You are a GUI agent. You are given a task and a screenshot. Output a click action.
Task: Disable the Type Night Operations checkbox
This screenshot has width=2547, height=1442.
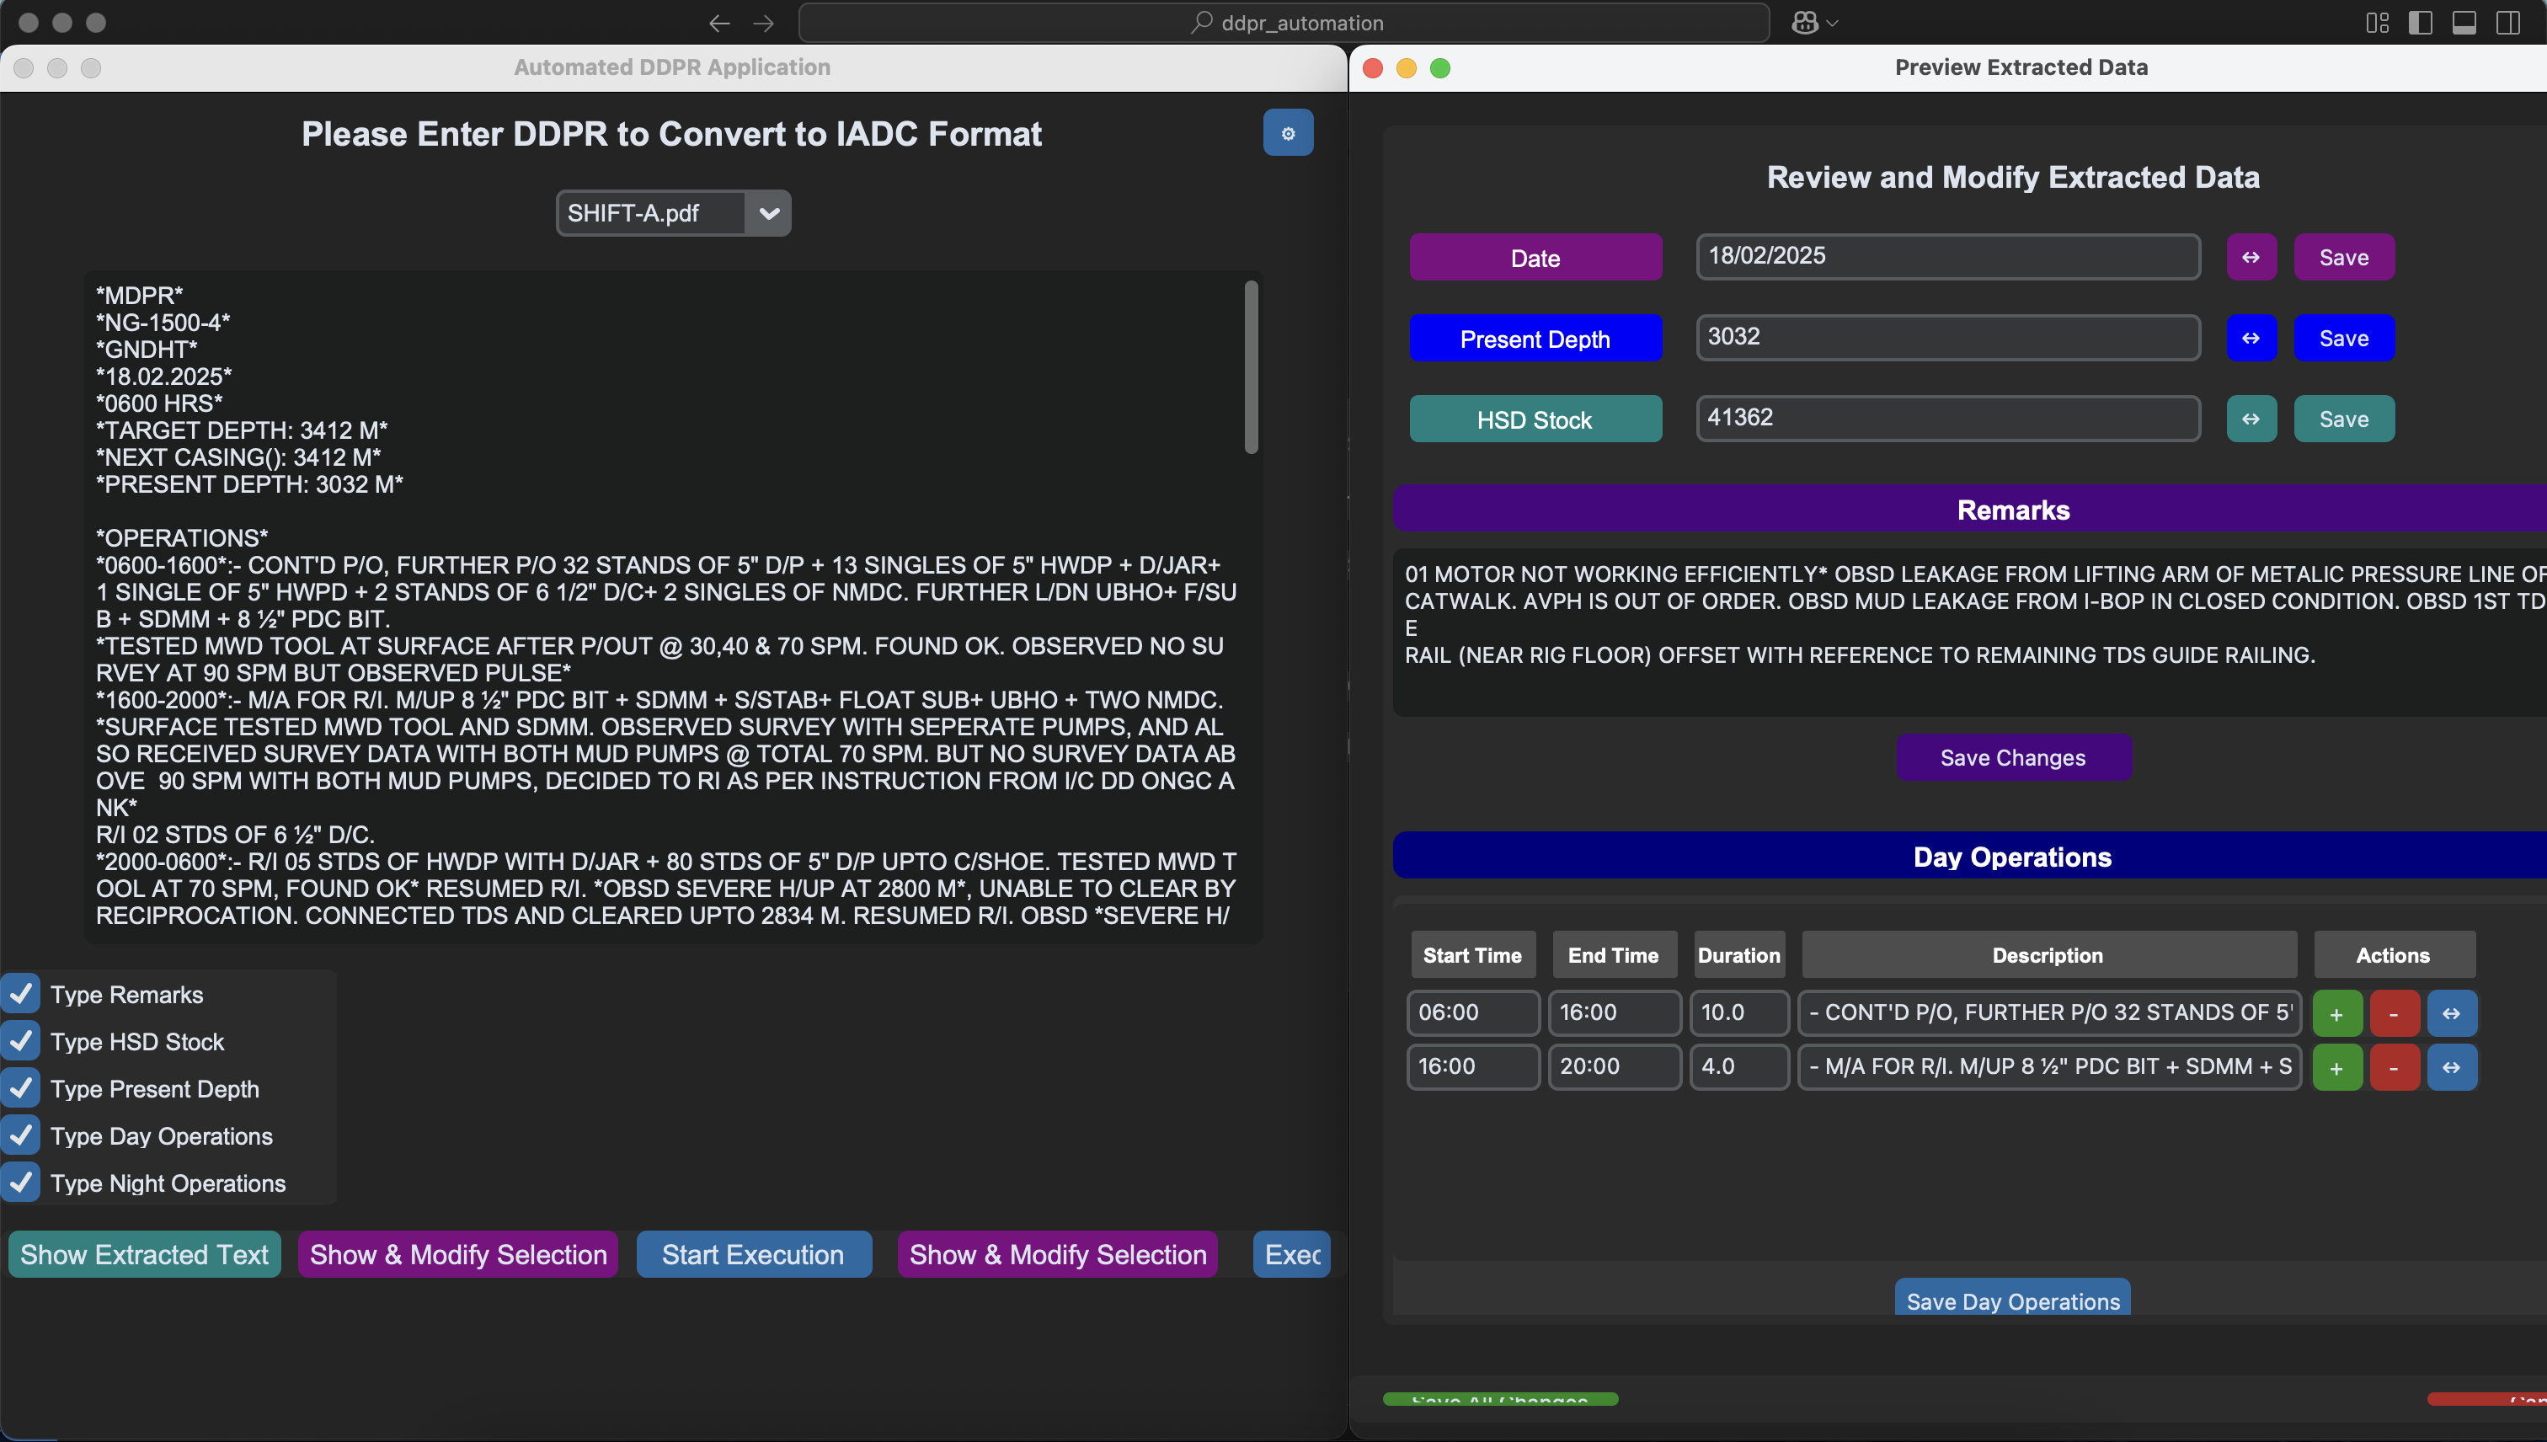(x=22, y=1183)
